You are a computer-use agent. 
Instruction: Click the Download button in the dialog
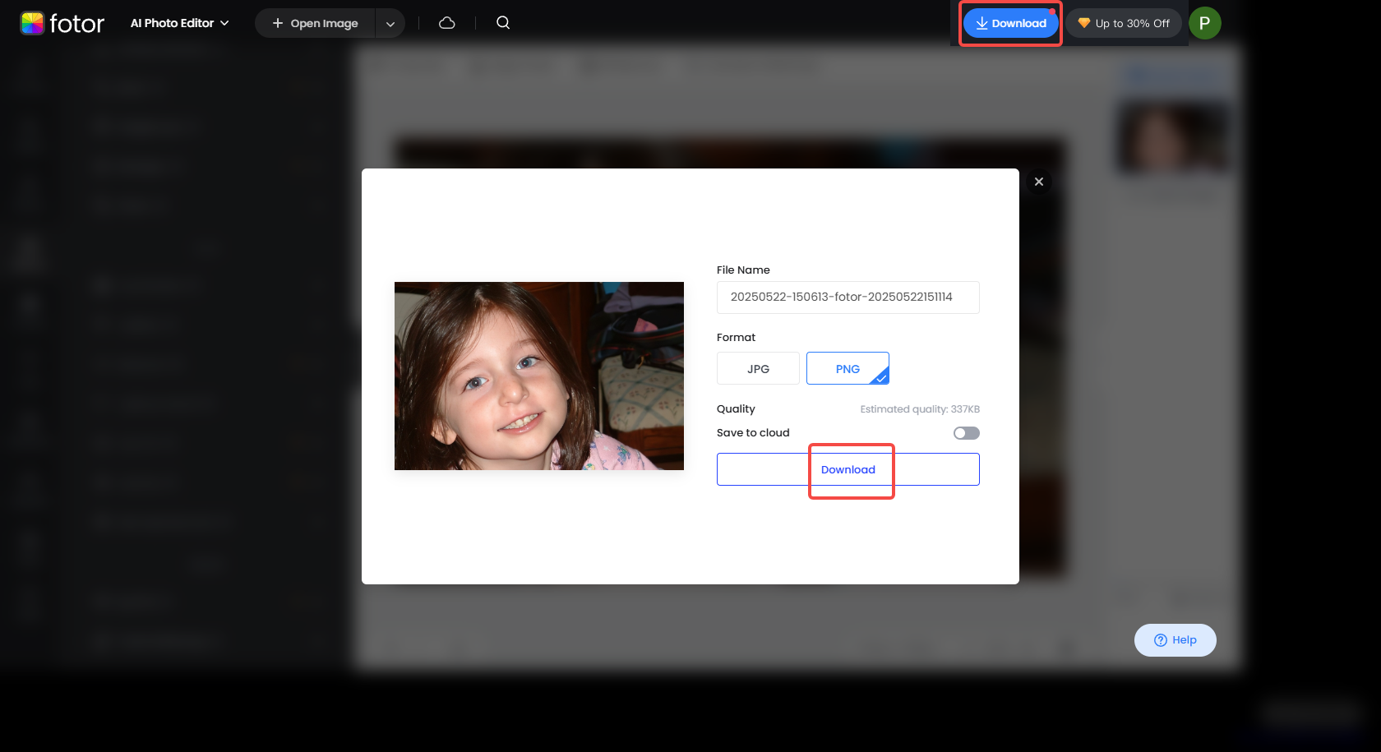click(x=848, y=469)
